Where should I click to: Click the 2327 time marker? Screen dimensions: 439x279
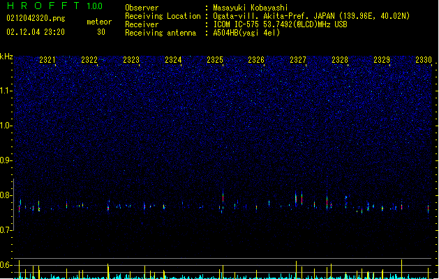(298, 59)
